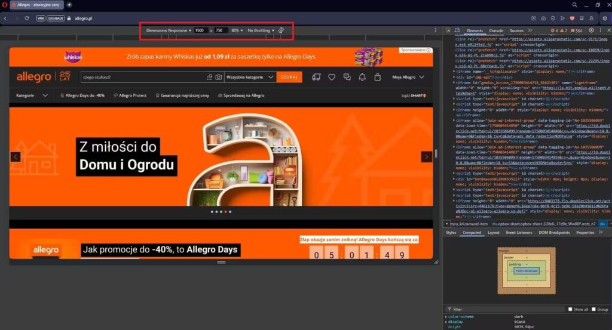Expand the display computed property

[446, 322]
